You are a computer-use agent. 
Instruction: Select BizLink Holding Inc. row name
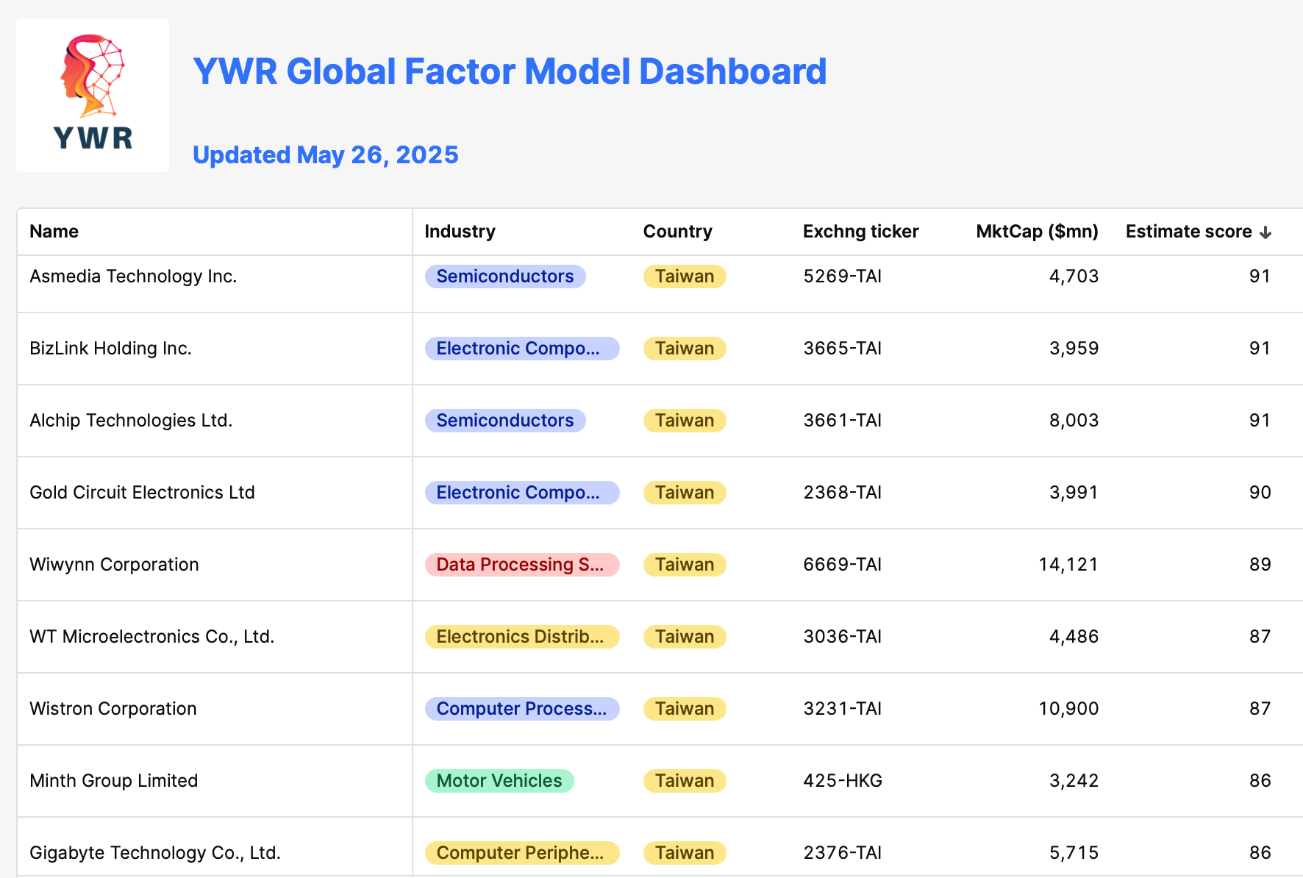tap(110, 349)
